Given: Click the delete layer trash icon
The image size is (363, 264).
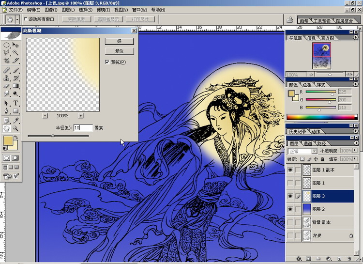Looking at the screenshot, I should (349, 259).
